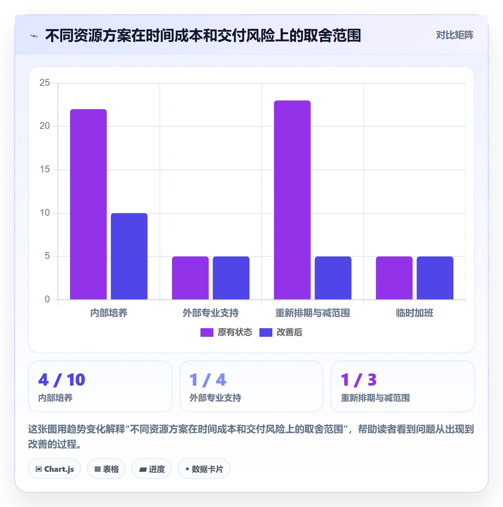Click the purple 重新排期与减范围 bar valued 23
Image resolution: width=503 pixels, height=507 pixels.
(x=292, y=200)
